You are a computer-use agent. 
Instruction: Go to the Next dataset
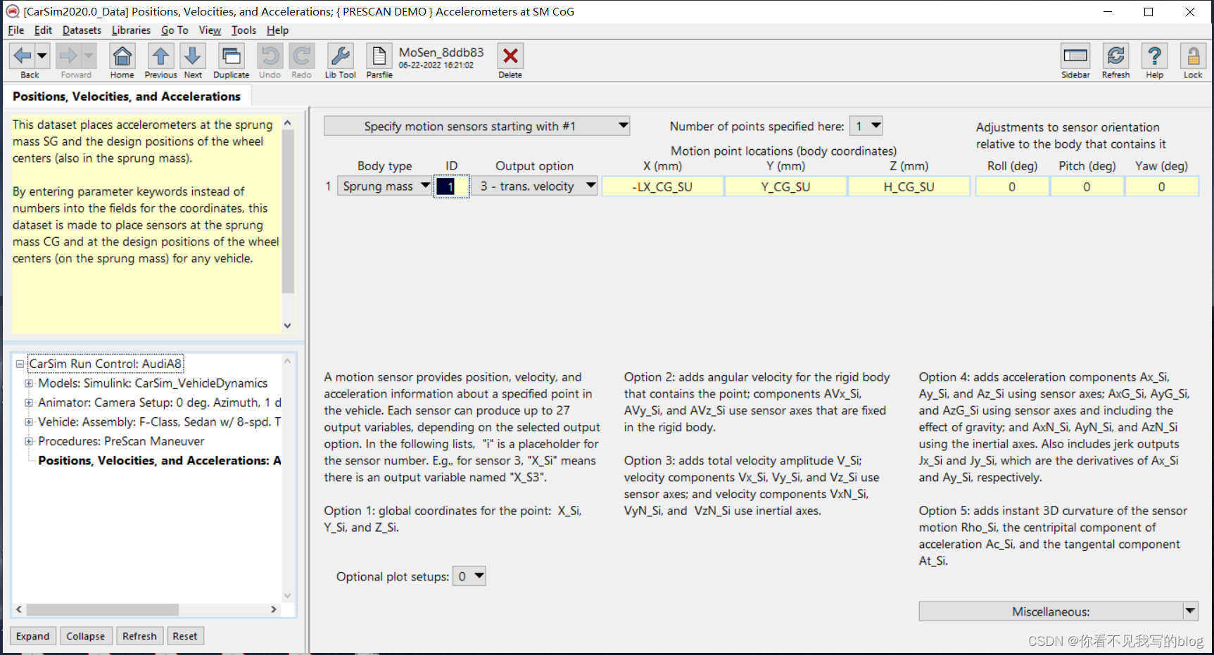tap(192, 56)
